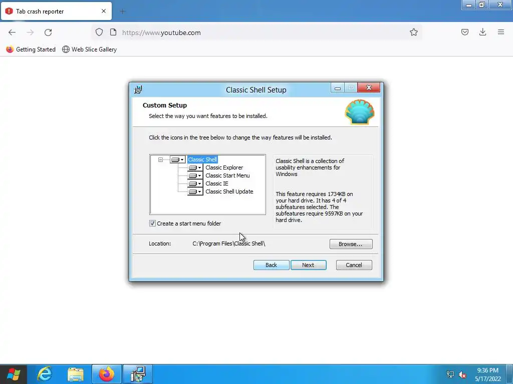The width and height of the screenshot is (513, 384).
Task: Click the location path C:\Program Files\Classic Shell\
Action: pyautogui.click(x=228, y=243)
